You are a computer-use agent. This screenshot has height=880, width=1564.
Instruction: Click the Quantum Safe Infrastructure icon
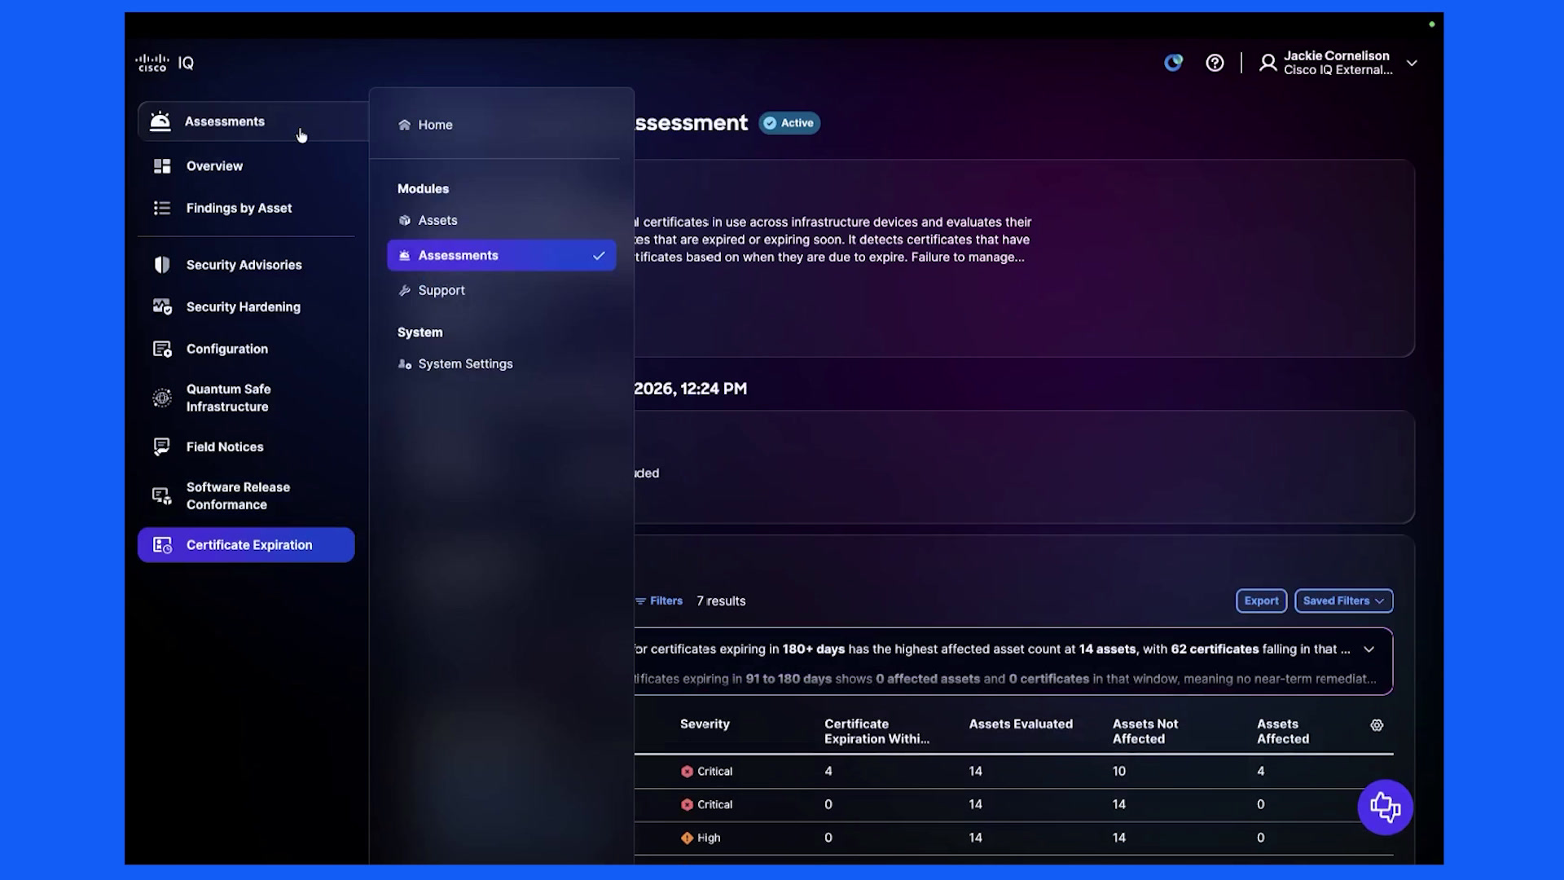tap(162, 398)
